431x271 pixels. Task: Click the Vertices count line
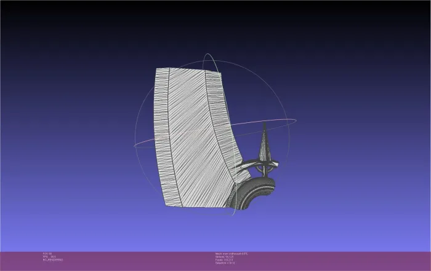(x=224, y=257)
